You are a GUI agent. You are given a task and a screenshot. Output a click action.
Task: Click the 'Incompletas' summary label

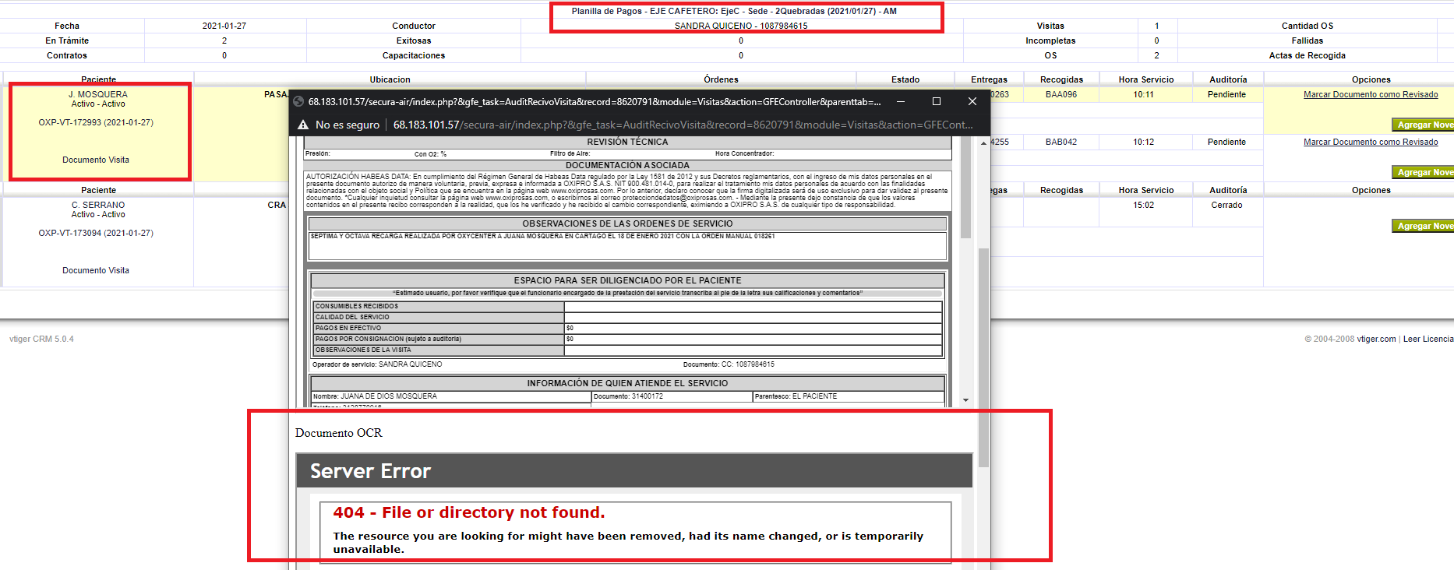tap(1050, 40)
